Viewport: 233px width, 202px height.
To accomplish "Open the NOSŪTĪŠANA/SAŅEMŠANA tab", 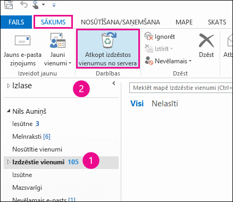I will coord(120,22).
